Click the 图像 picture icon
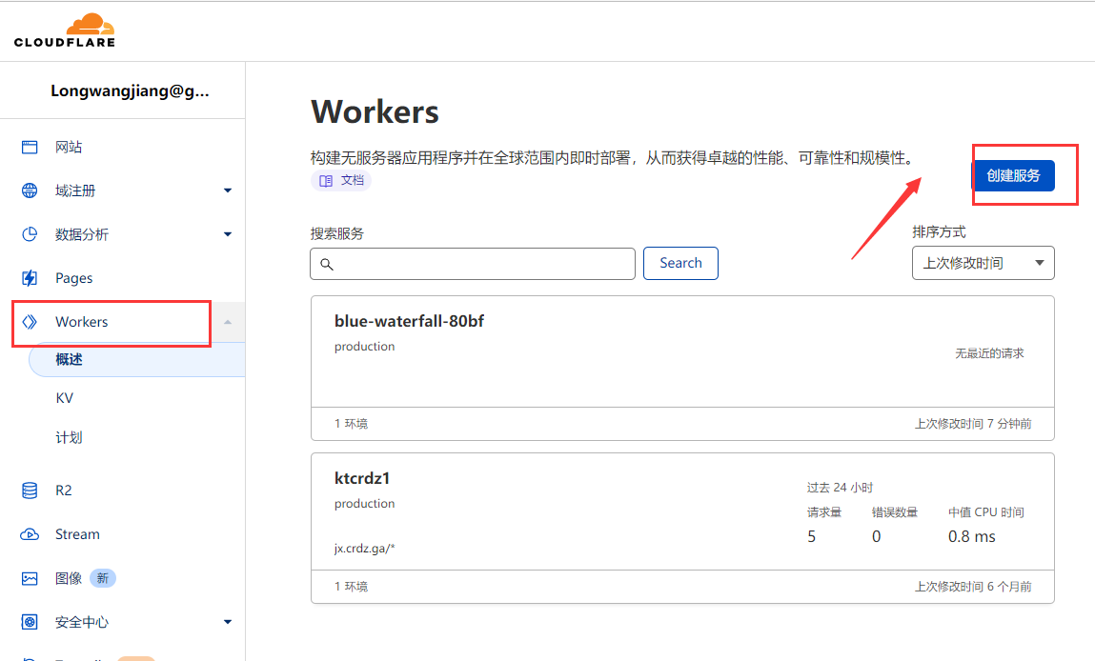Viewport: 1095px width, 661px height. click(x=30, y=578)
